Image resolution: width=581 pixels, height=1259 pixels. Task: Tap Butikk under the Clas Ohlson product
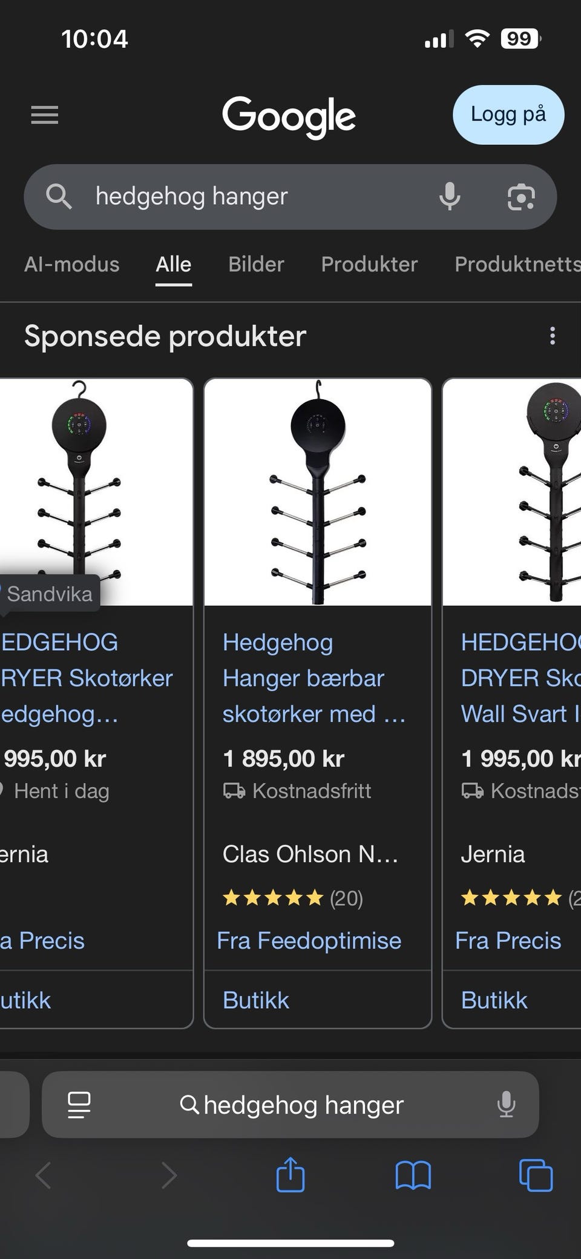(x=256, y=1000)
